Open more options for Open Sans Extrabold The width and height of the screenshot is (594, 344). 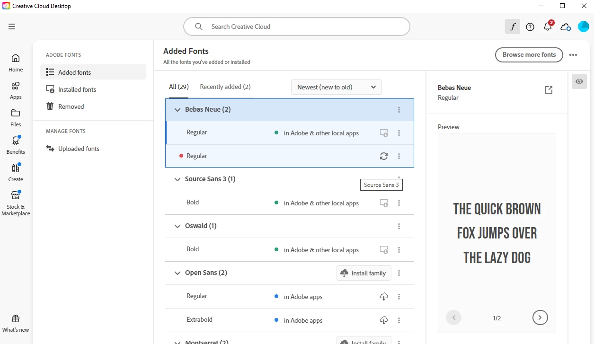[399, 320]
